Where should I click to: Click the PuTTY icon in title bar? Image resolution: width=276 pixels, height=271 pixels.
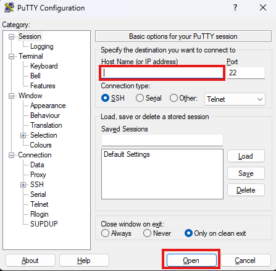point(9,7)
